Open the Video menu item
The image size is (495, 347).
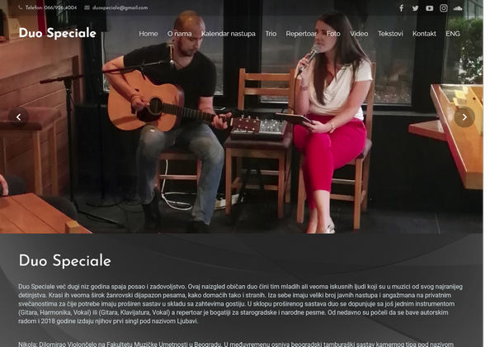point(359,34)
